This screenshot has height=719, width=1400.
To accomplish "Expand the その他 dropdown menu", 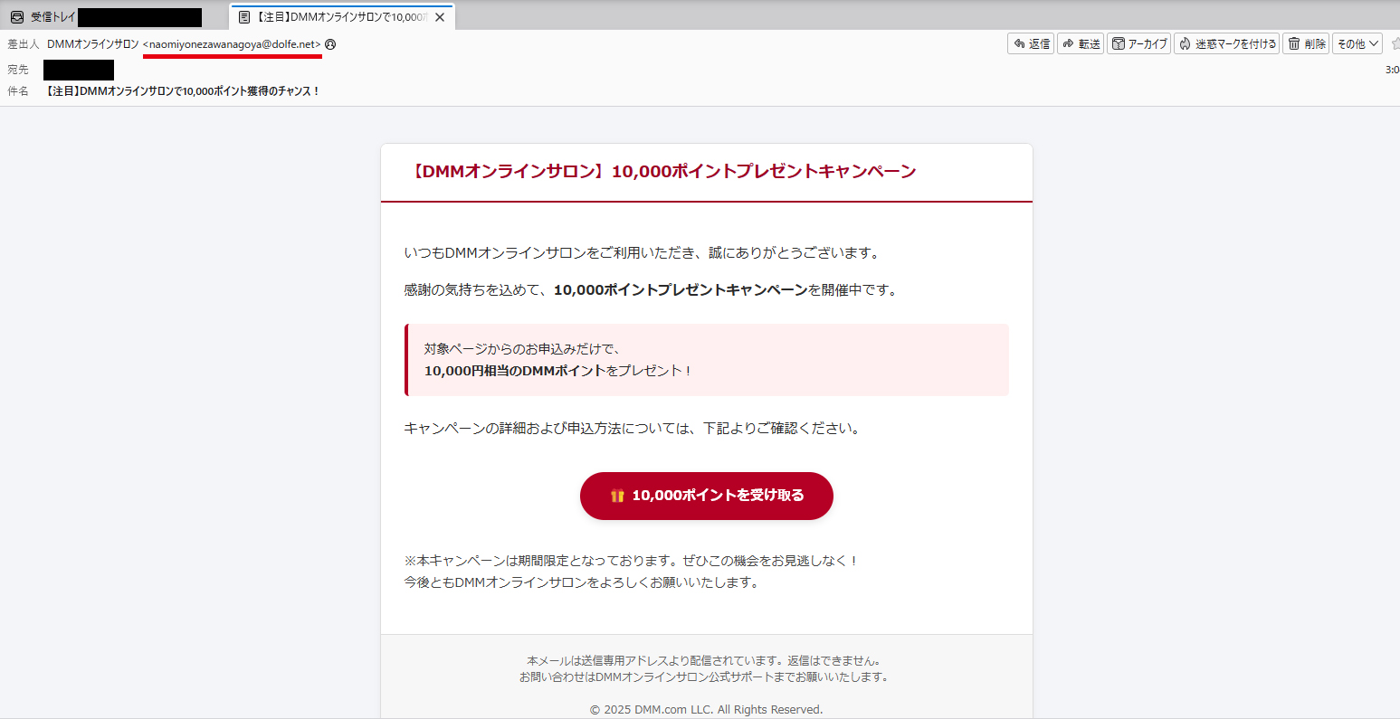I will pos(1357,43).
